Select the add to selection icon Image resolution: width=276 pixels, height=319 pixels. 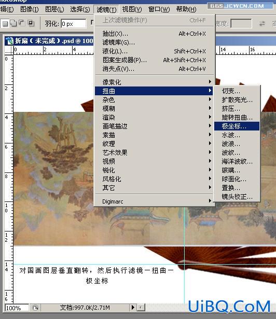click(x=13, y=24)
